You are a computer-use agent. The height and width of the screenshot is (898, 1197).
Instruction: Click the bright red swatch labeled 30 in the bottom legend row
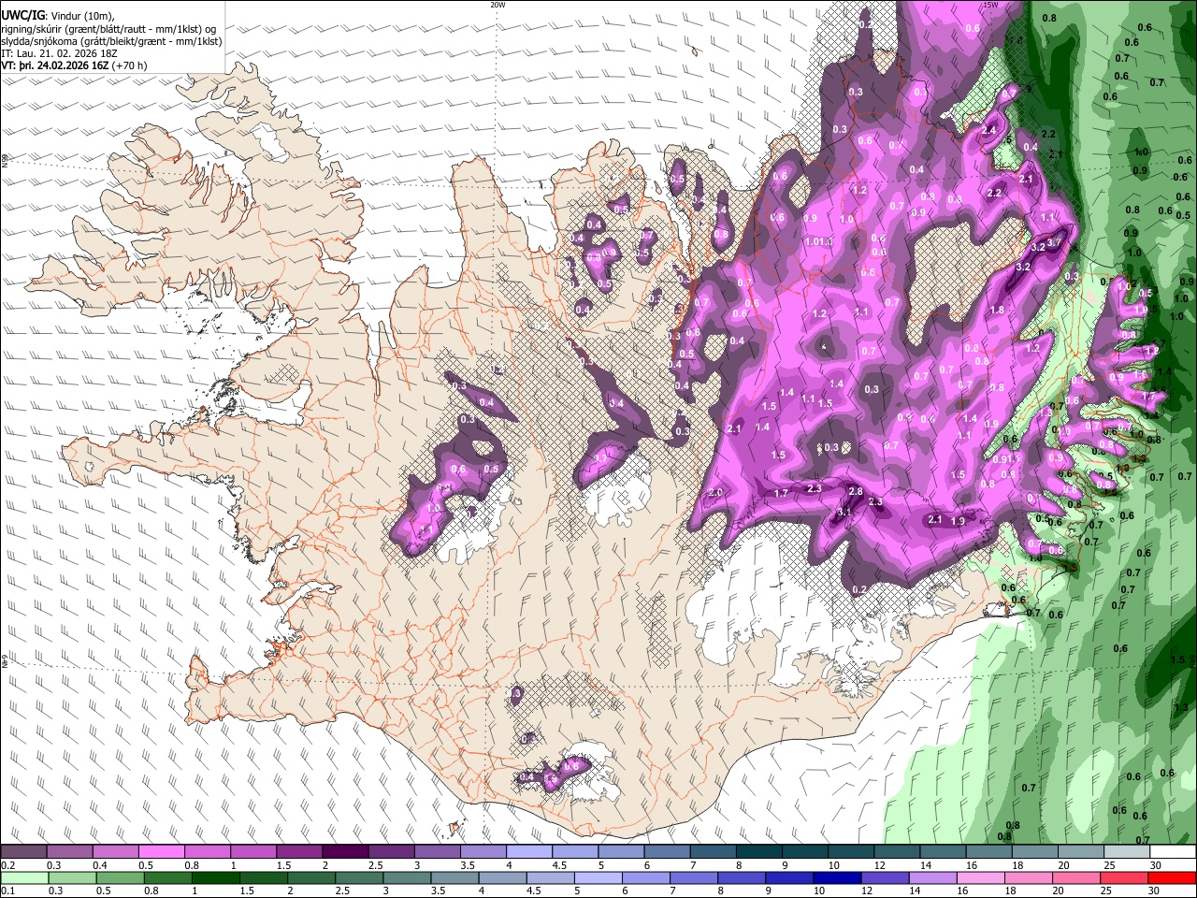point(1174,878)
